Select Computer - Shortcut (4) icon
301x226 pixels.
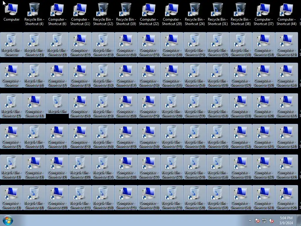[x=34, y=106]
